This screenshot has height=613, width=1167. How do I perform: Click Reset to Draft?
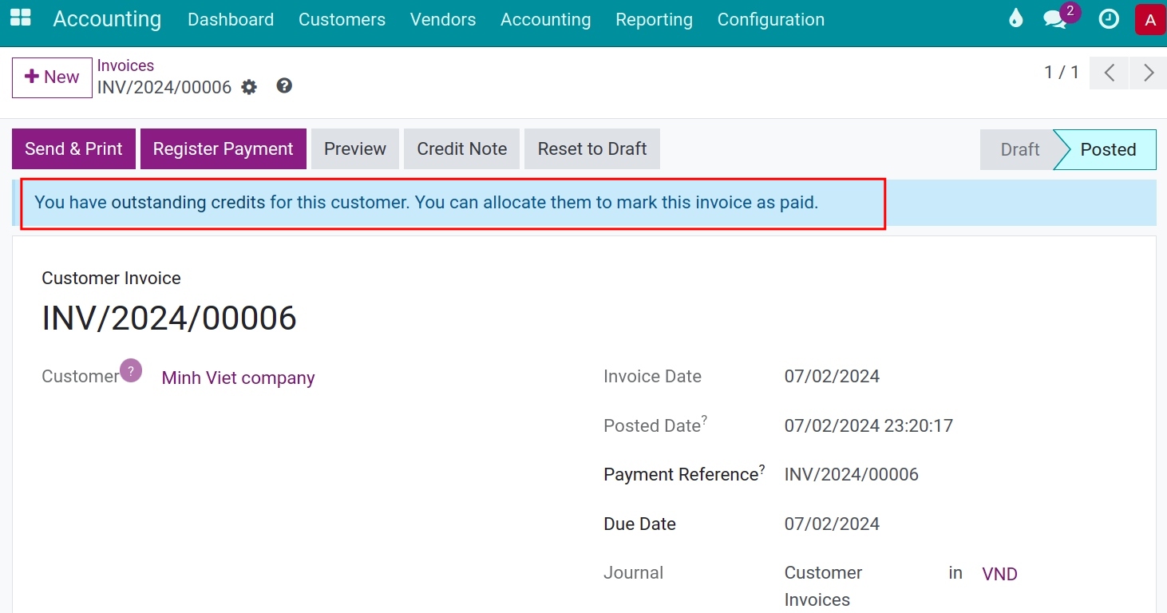click(x=592, y=149)
